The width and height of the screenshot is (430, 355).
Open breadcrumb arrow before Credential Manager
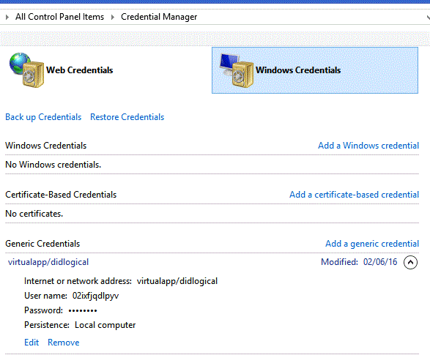tap(112, 17)
